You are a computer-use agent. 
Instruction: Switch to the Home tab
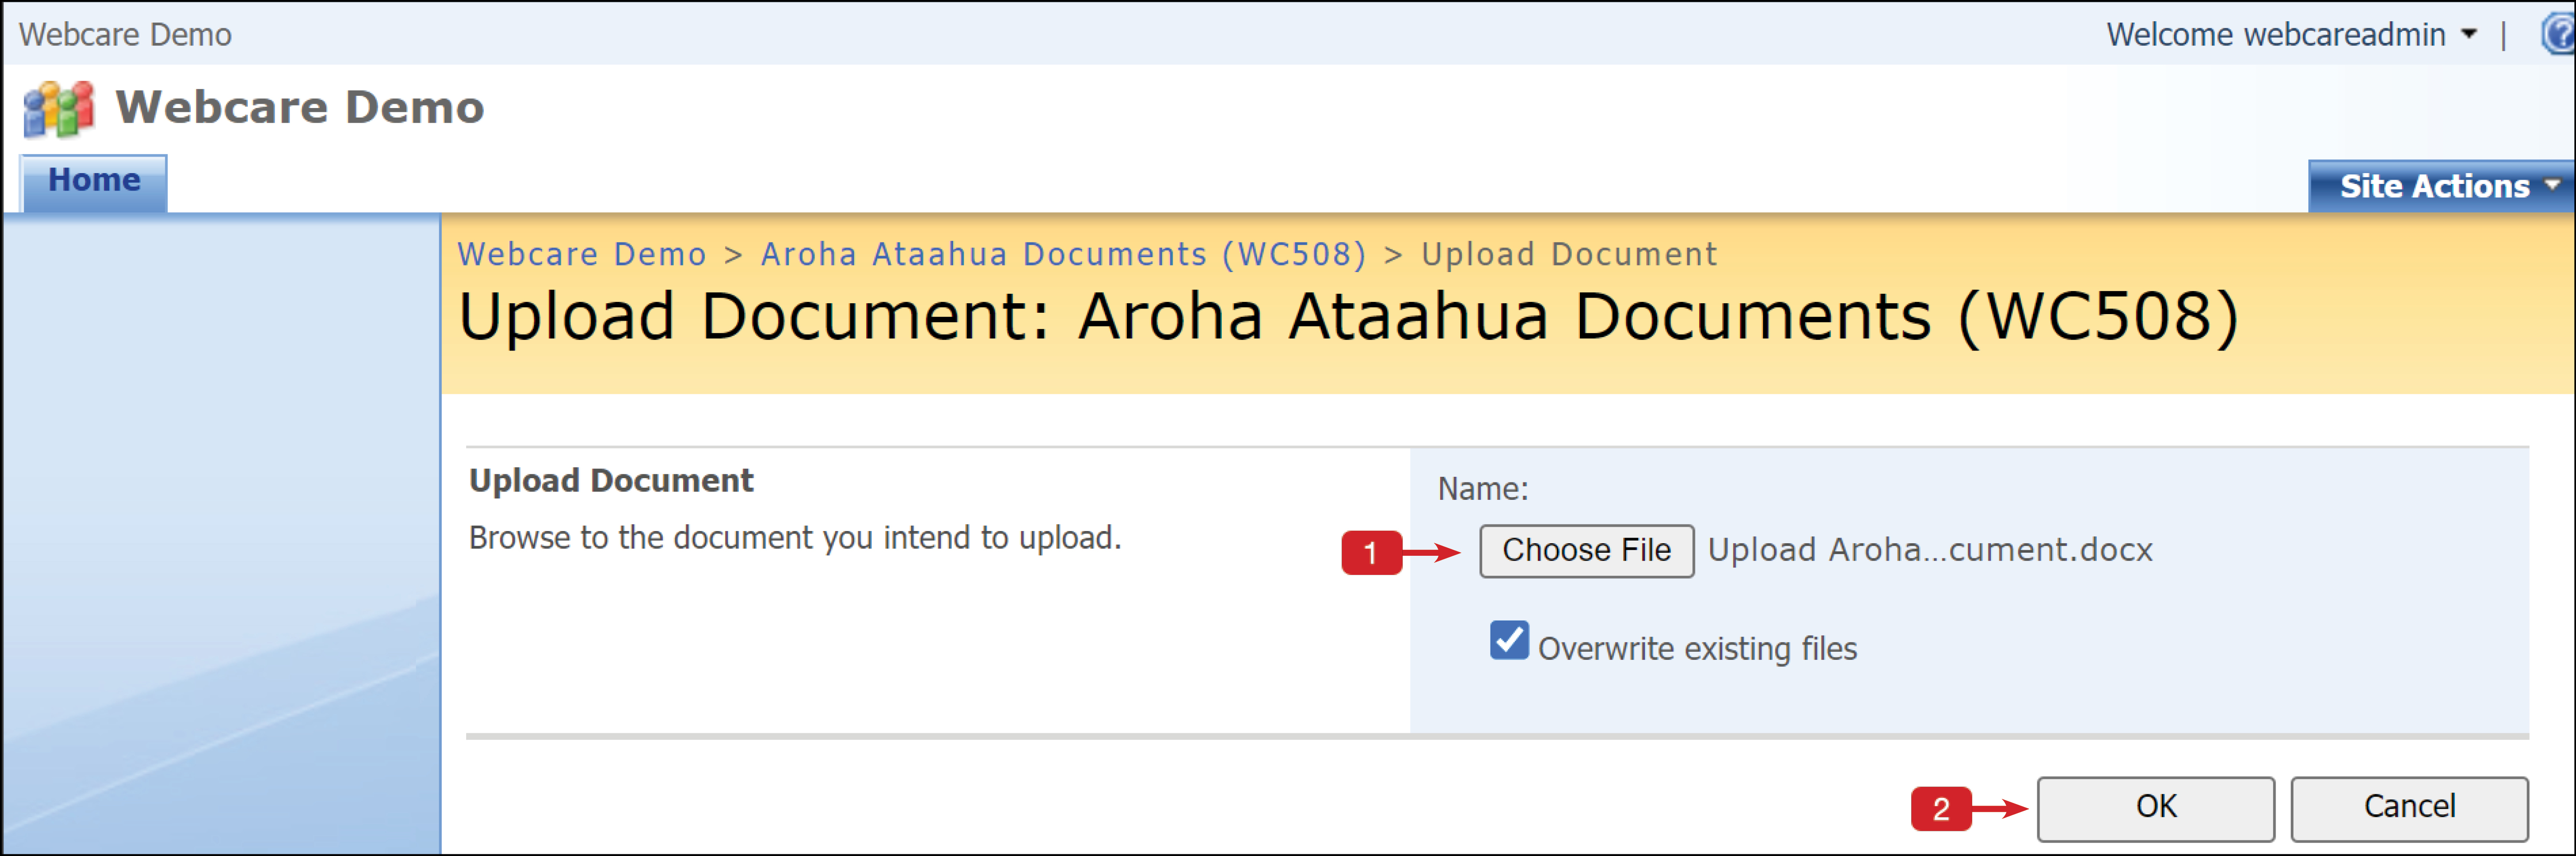(x=94, y=181)
